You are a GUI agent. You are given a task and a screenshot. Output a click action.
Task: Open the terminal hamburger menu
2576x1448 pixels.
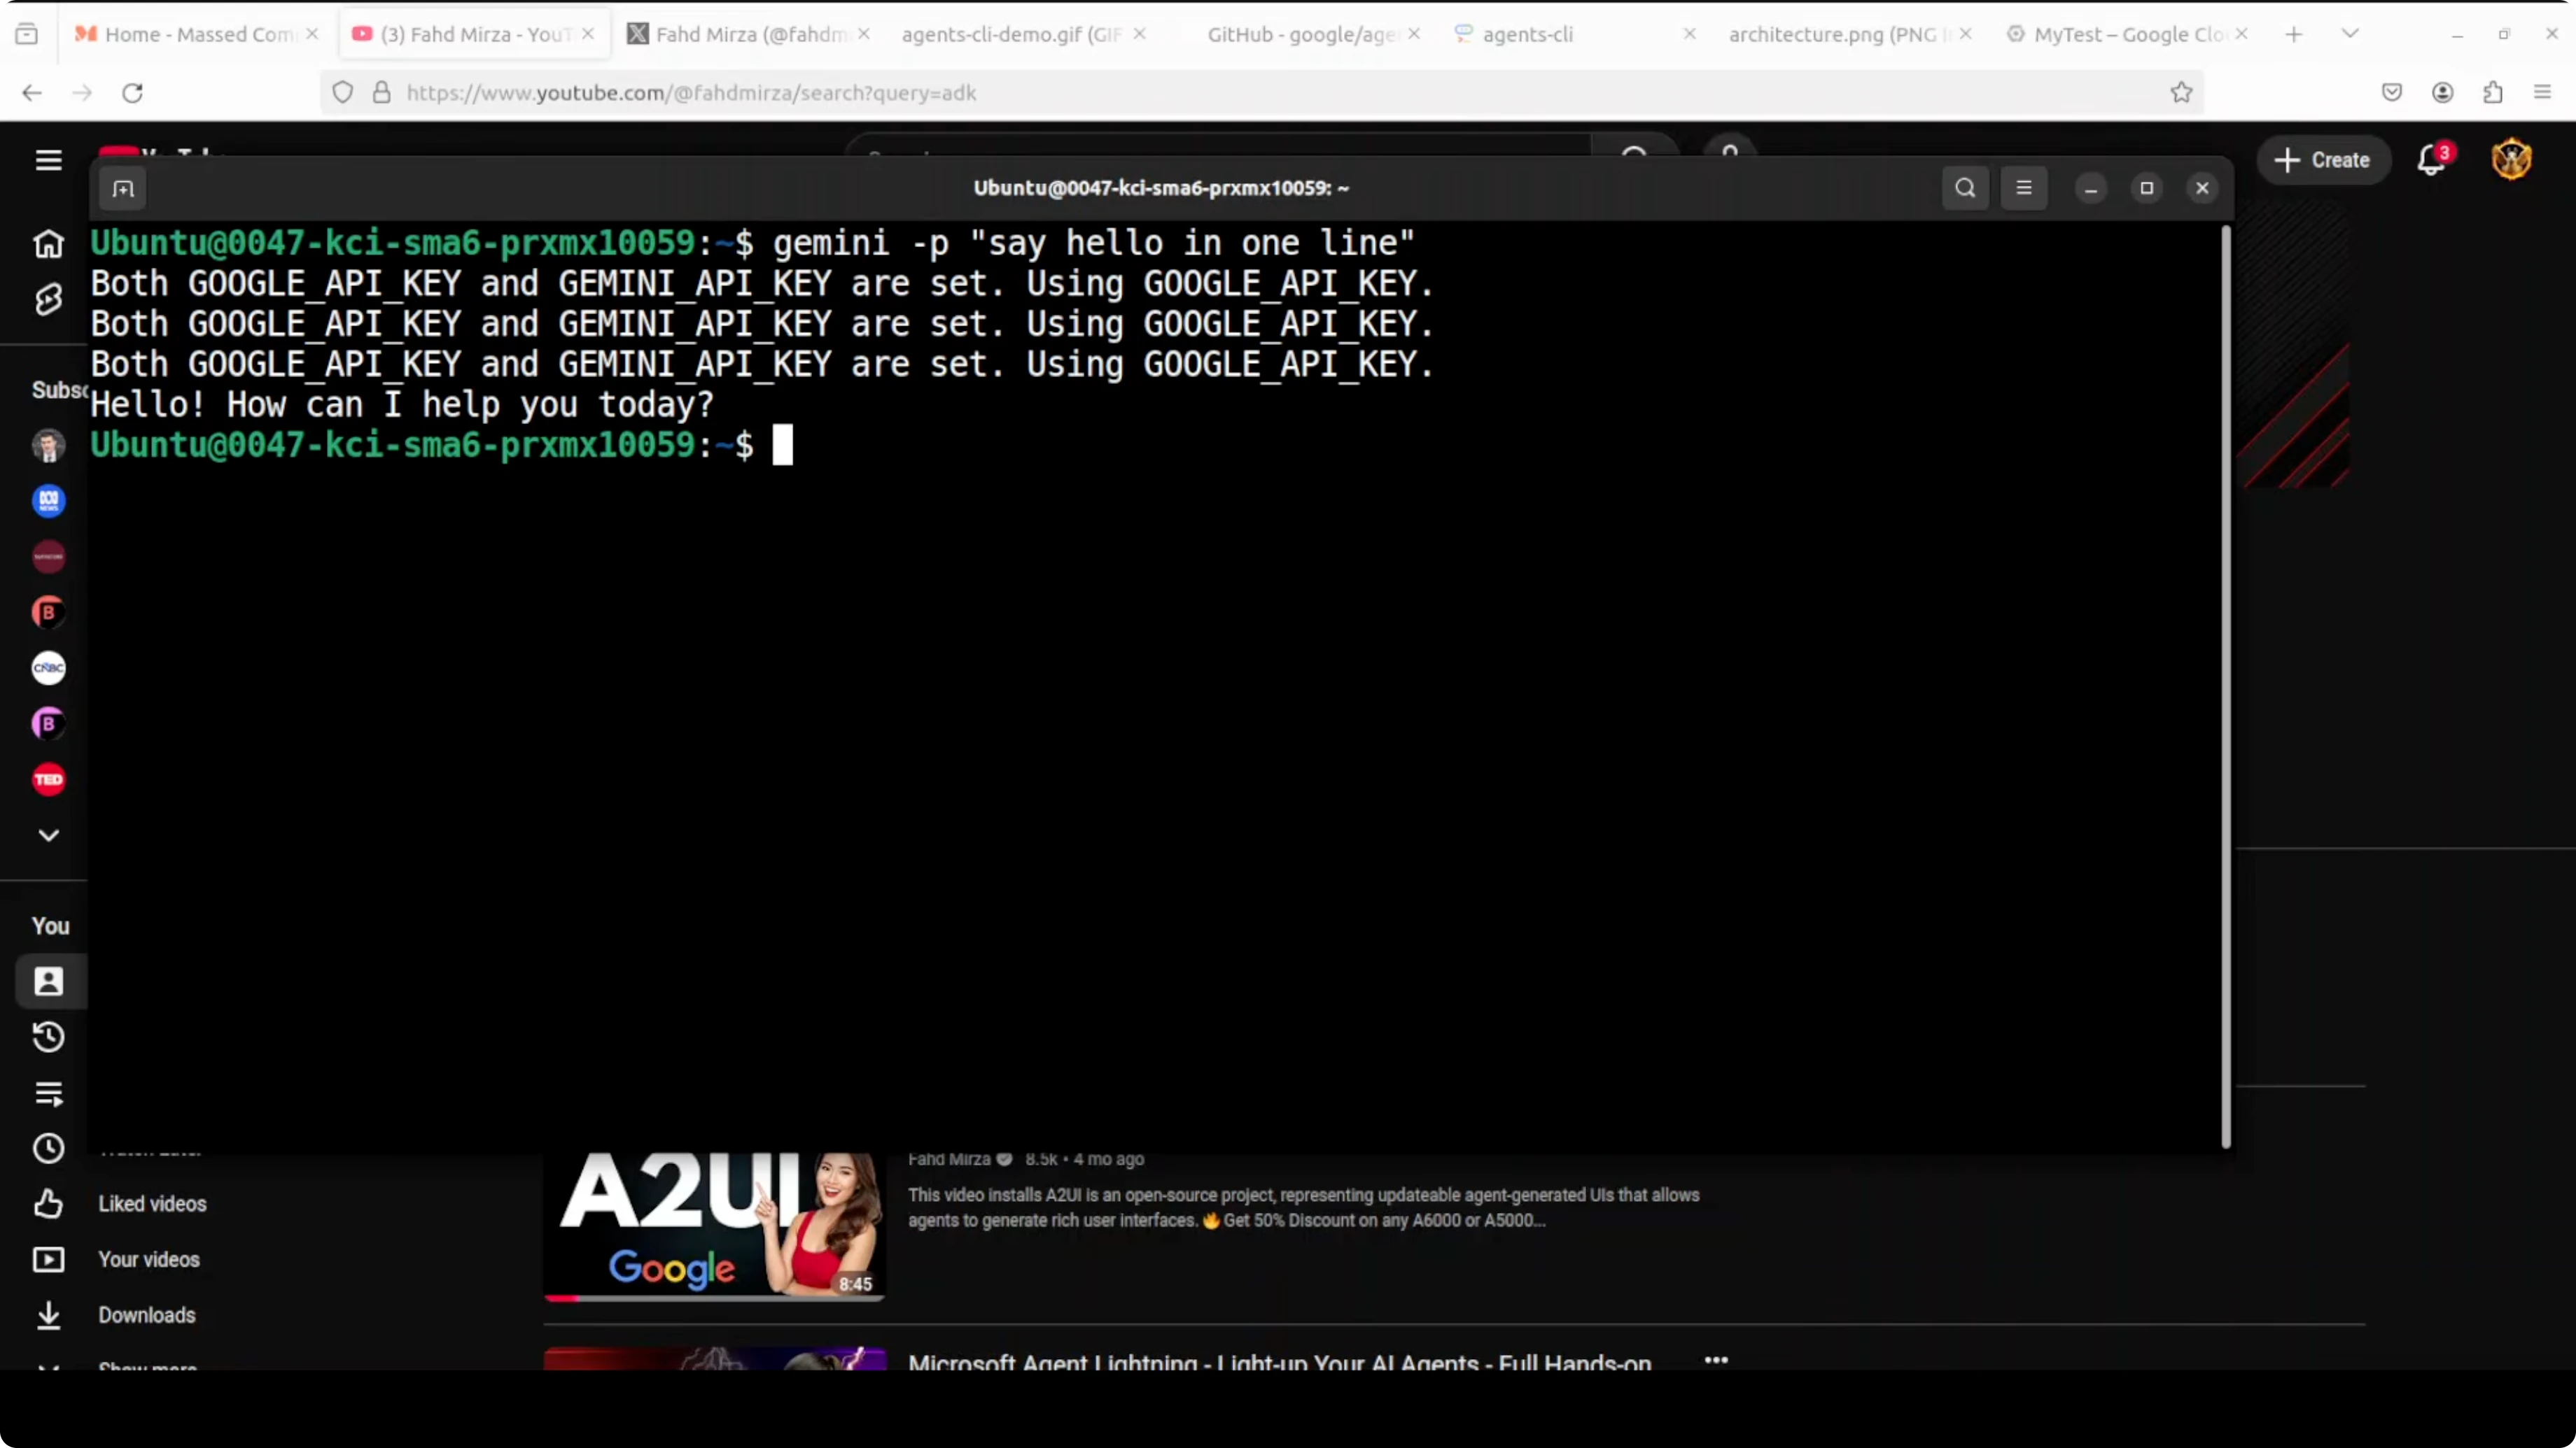(2024, 188)
